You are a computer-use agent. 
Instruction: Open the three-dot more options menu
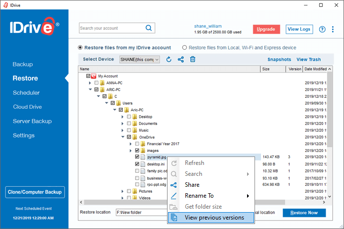[333, 29]
